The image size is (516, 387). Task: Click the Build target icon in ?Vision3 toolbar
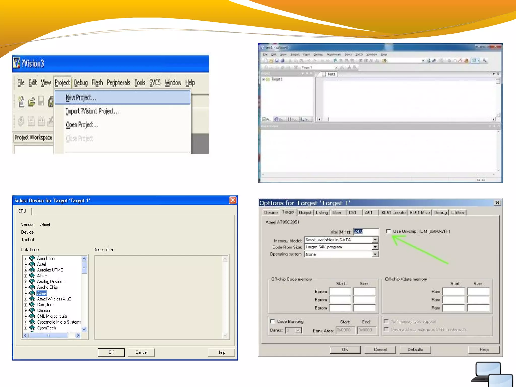[31, 121]
